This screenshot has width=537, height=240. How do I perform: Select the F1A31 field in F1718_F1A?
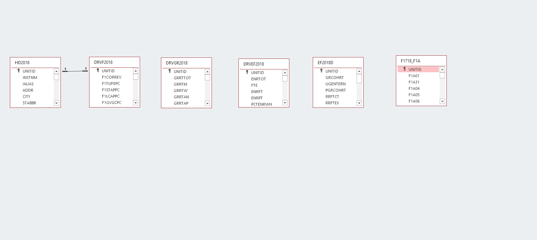click(x=418, y=82)
